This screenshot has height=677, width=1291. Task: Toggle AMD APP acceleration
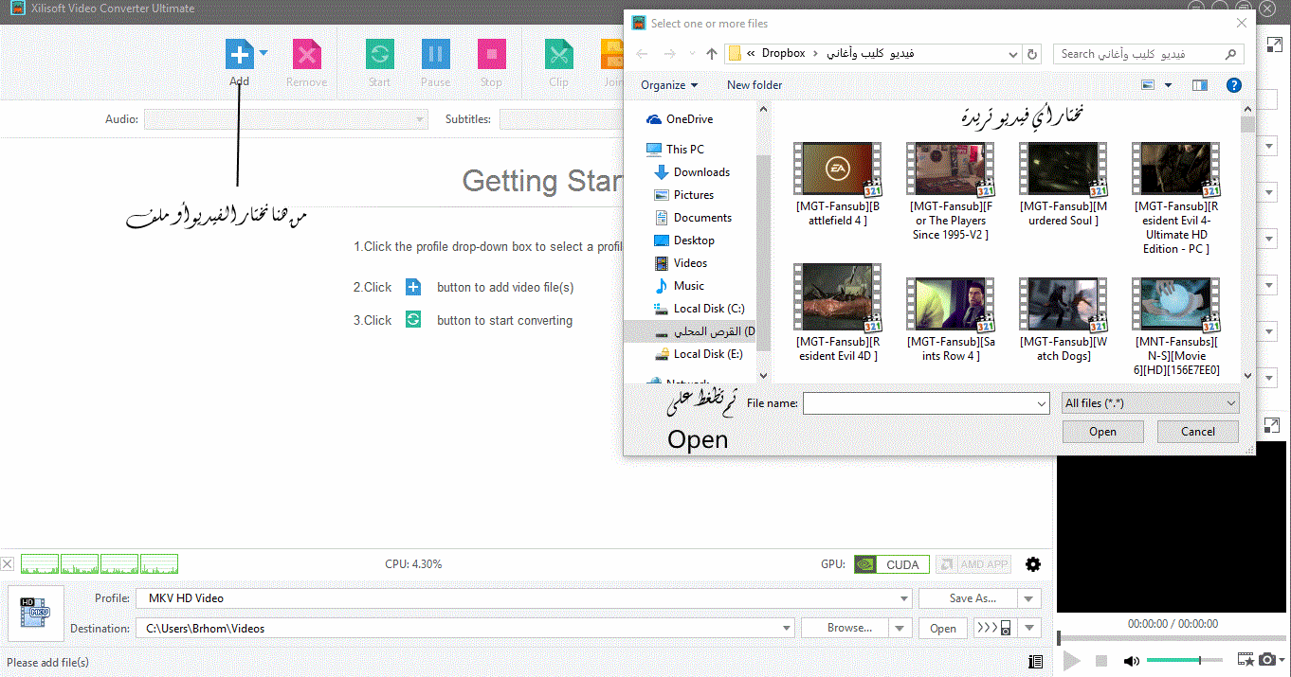pos(973,564)
